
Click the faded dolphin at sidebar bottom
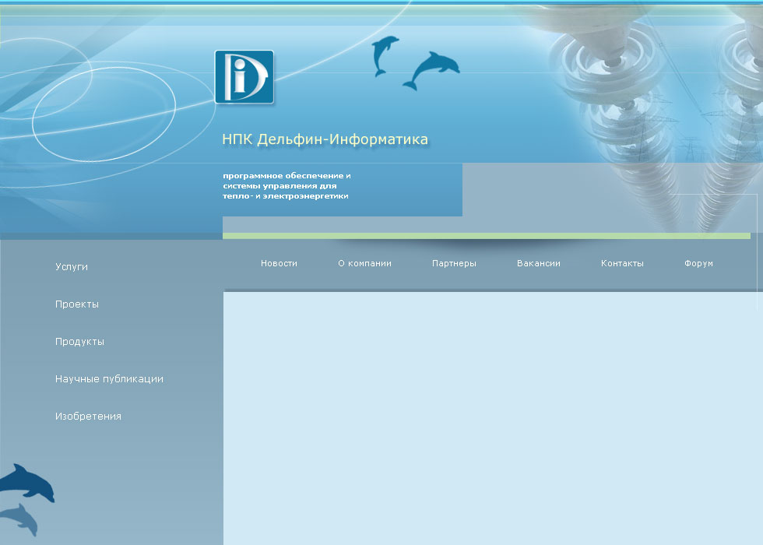coord(19,519)
